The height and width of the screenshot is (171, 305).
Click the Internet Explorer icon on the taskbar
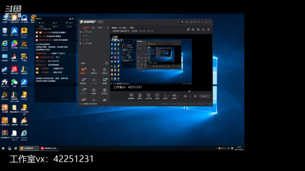[16, 148]
